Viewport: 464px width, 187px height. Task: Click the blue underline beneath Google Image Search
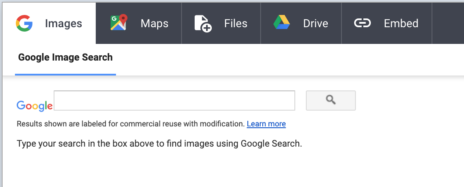pos(65,74)
